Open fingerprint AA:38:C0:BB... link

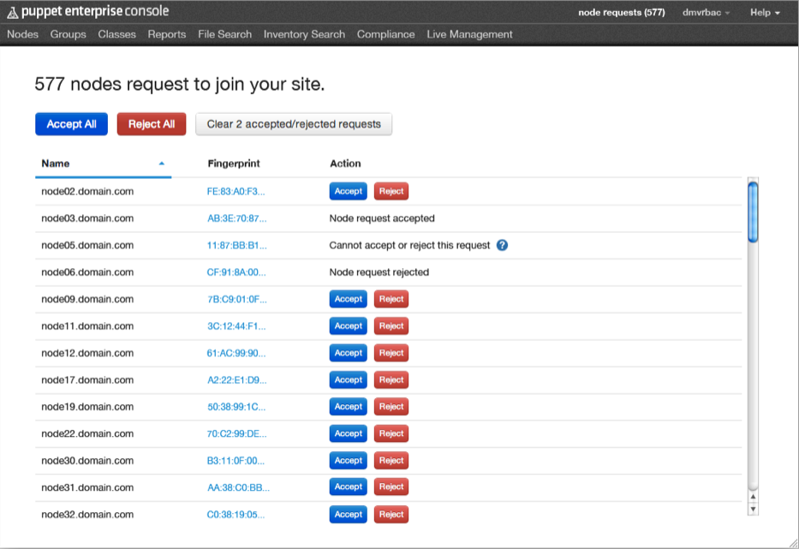point(238,488)
